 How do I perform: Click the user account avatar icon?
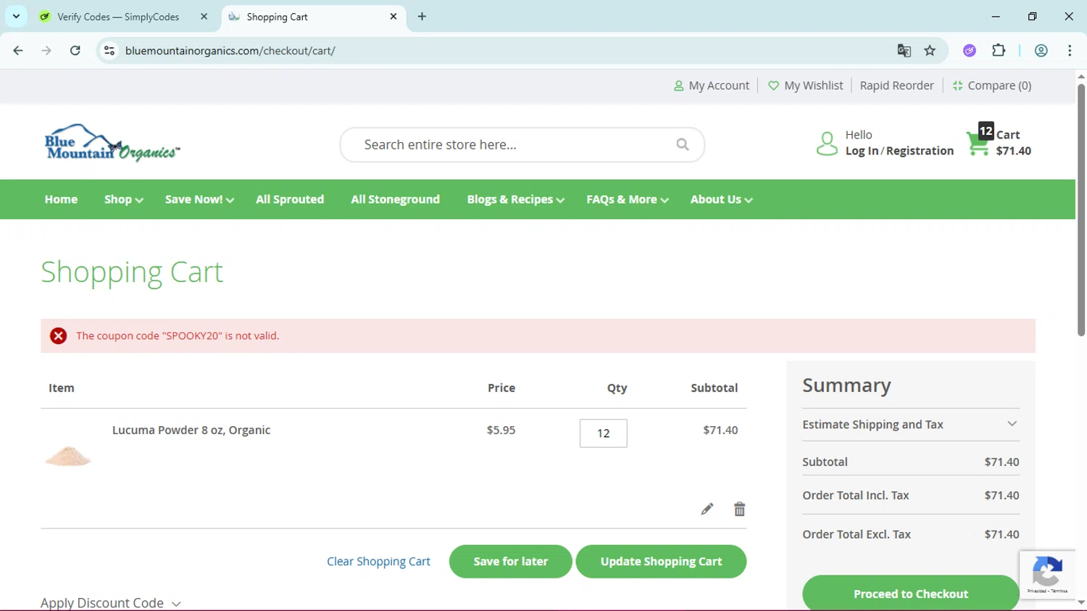827,144
